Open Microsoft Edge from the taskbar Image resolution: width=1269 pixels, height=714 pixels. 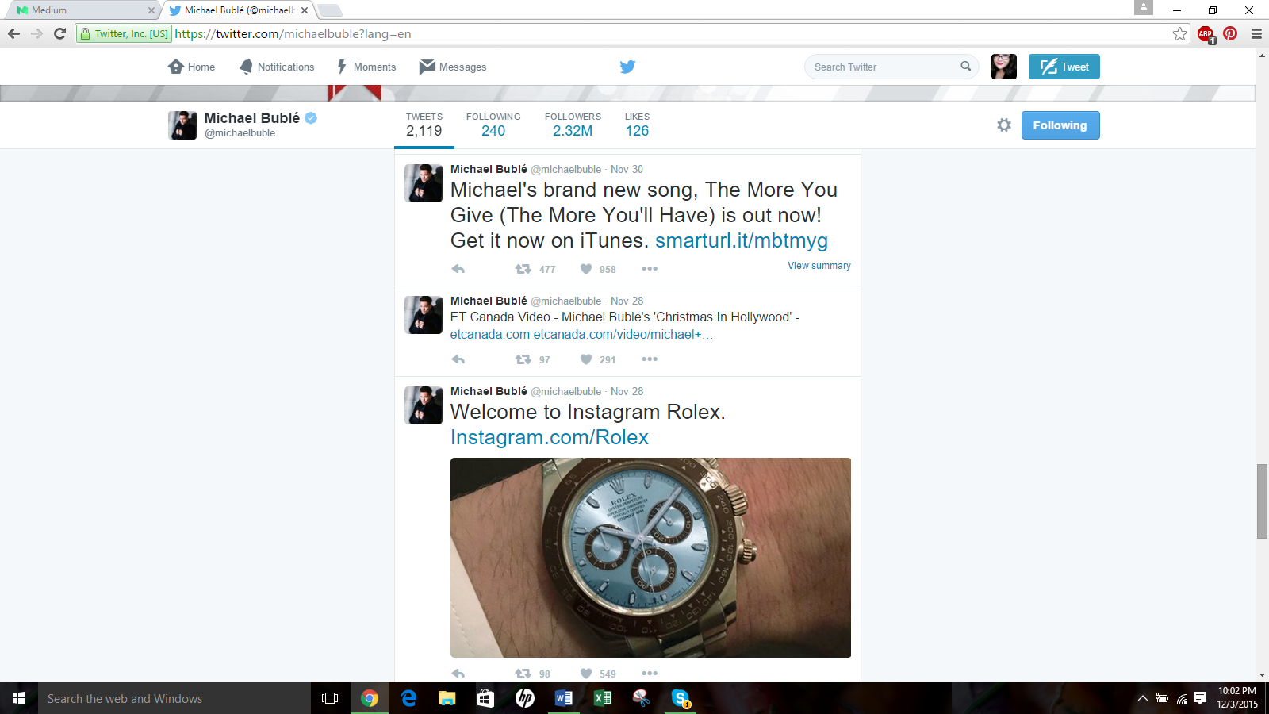click(x=408, y=698)
